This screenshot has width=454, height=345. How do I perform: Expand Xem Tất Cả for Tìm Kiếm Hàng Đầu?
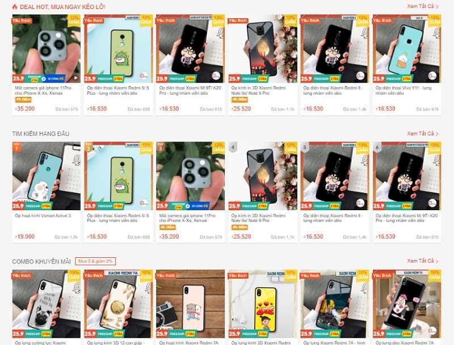click(422, 134)
